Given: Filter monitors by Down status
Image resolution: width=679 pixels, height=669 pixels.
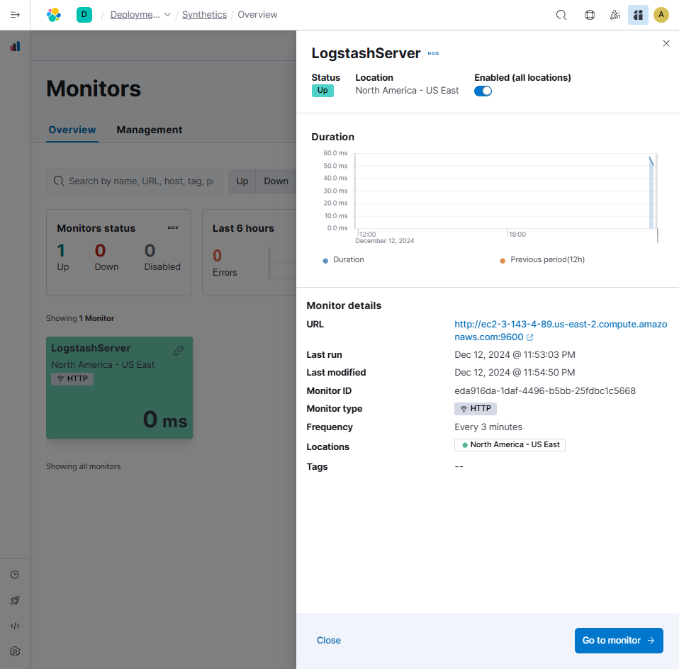Looking at the screenshot, I should click(276, 181).
